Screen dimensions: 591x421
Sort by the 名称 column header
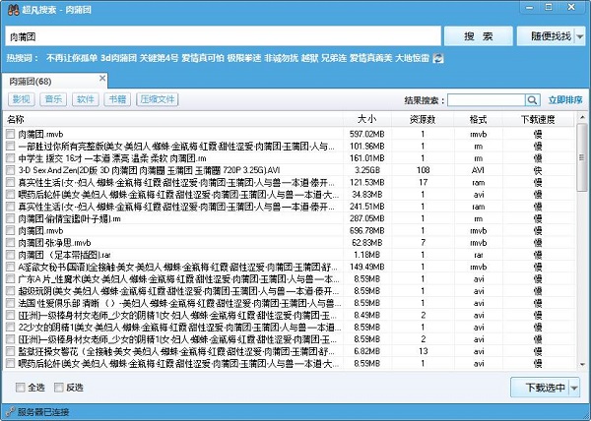coord(172,119)
